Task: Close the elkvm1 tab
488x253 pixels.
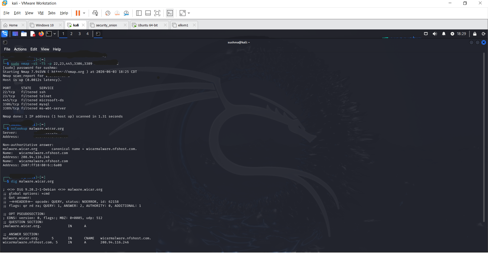Action: coord(194,25)
